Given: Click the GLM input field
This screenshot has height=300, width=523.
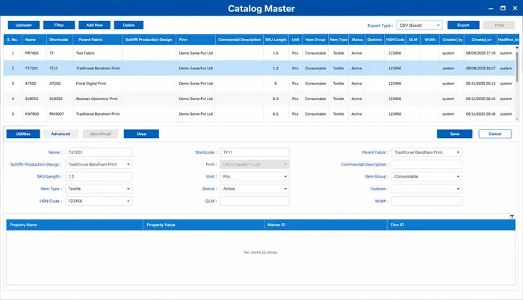Looking at the screenshot, I should 255,201.
